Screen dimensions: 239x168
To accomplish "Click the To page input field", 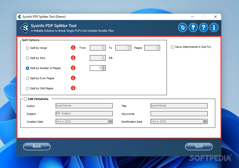I will tap(122, 48).
